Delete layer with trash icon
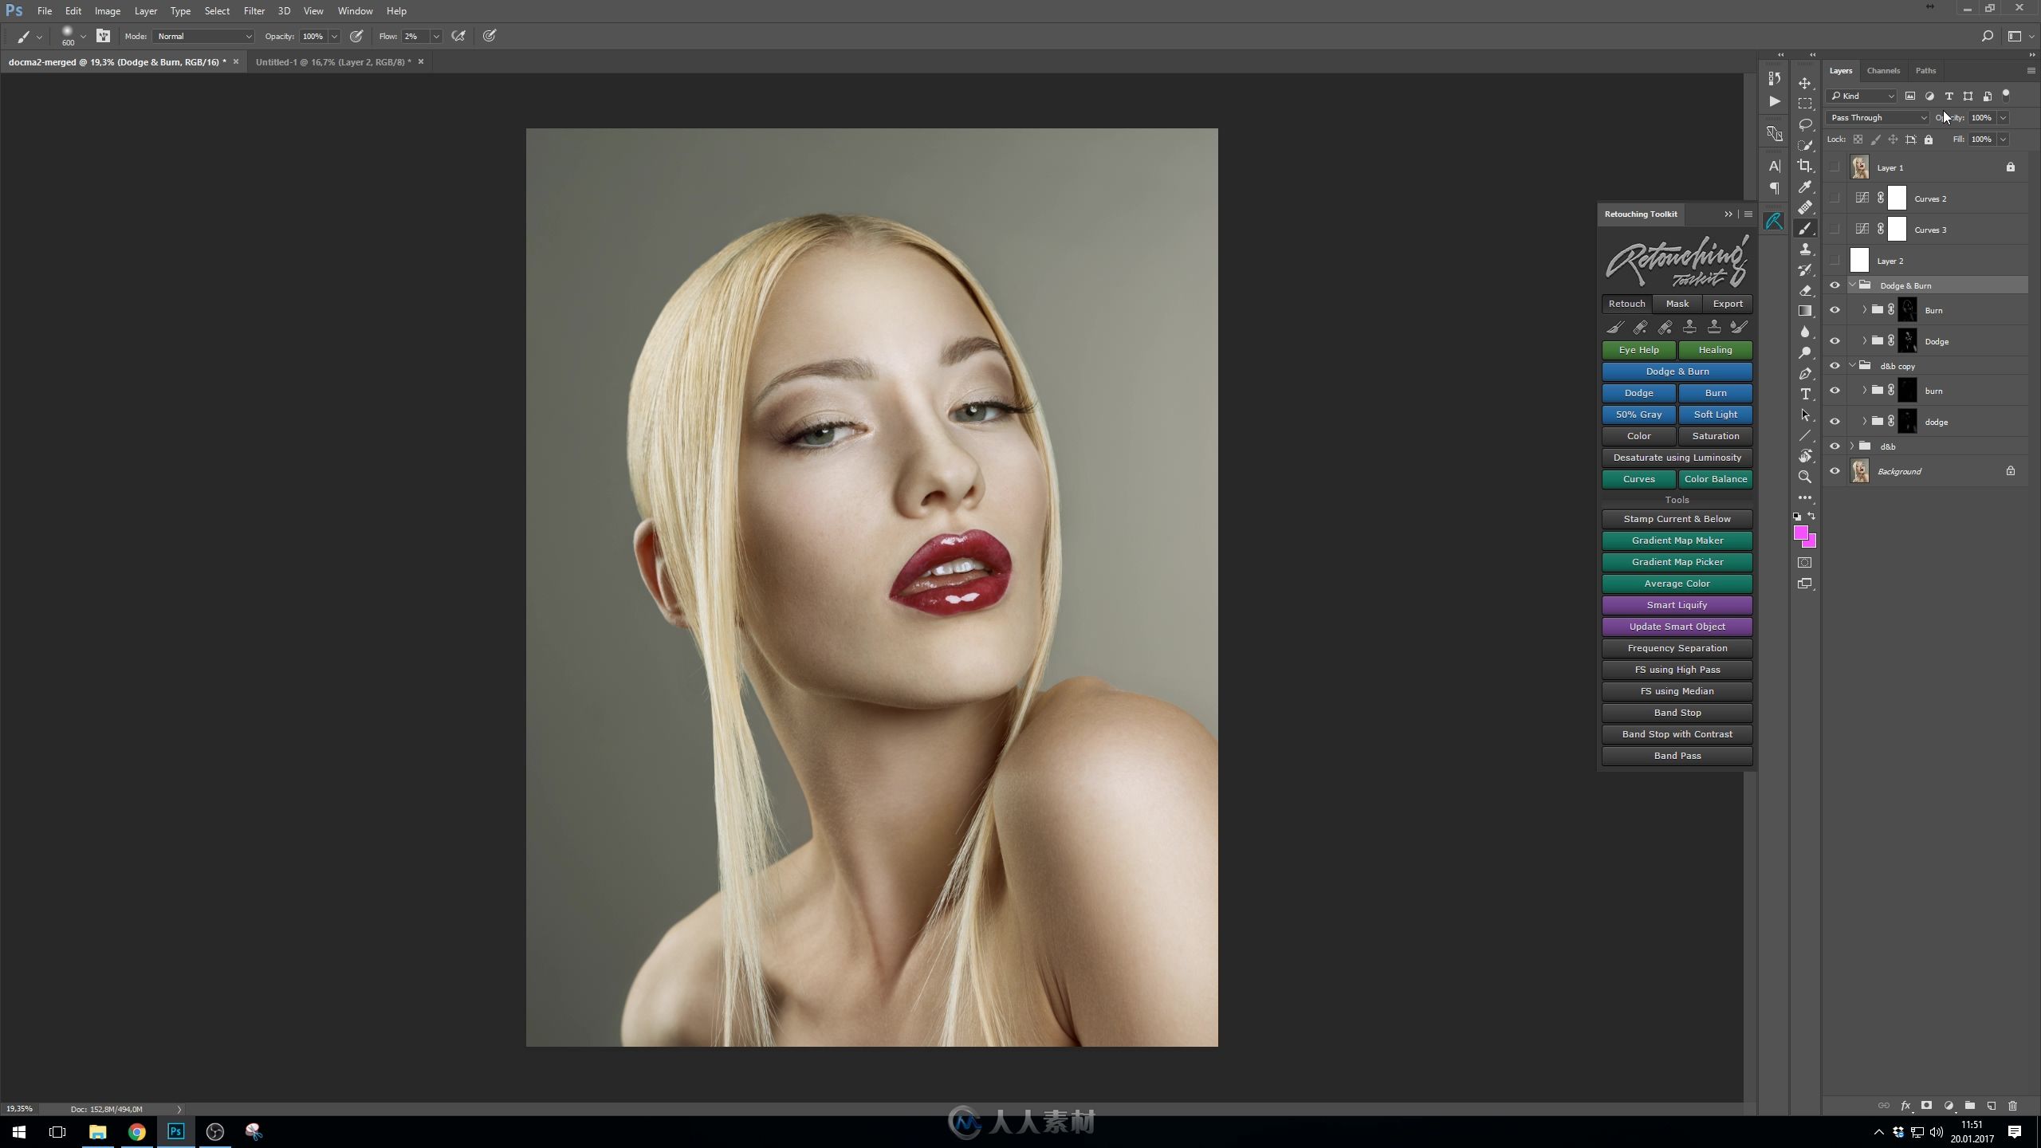 (2012, 1106)
